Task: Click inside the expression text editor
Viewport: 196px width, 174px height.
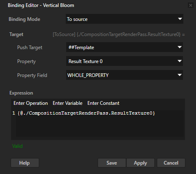Action: click(x=100, y=124)
